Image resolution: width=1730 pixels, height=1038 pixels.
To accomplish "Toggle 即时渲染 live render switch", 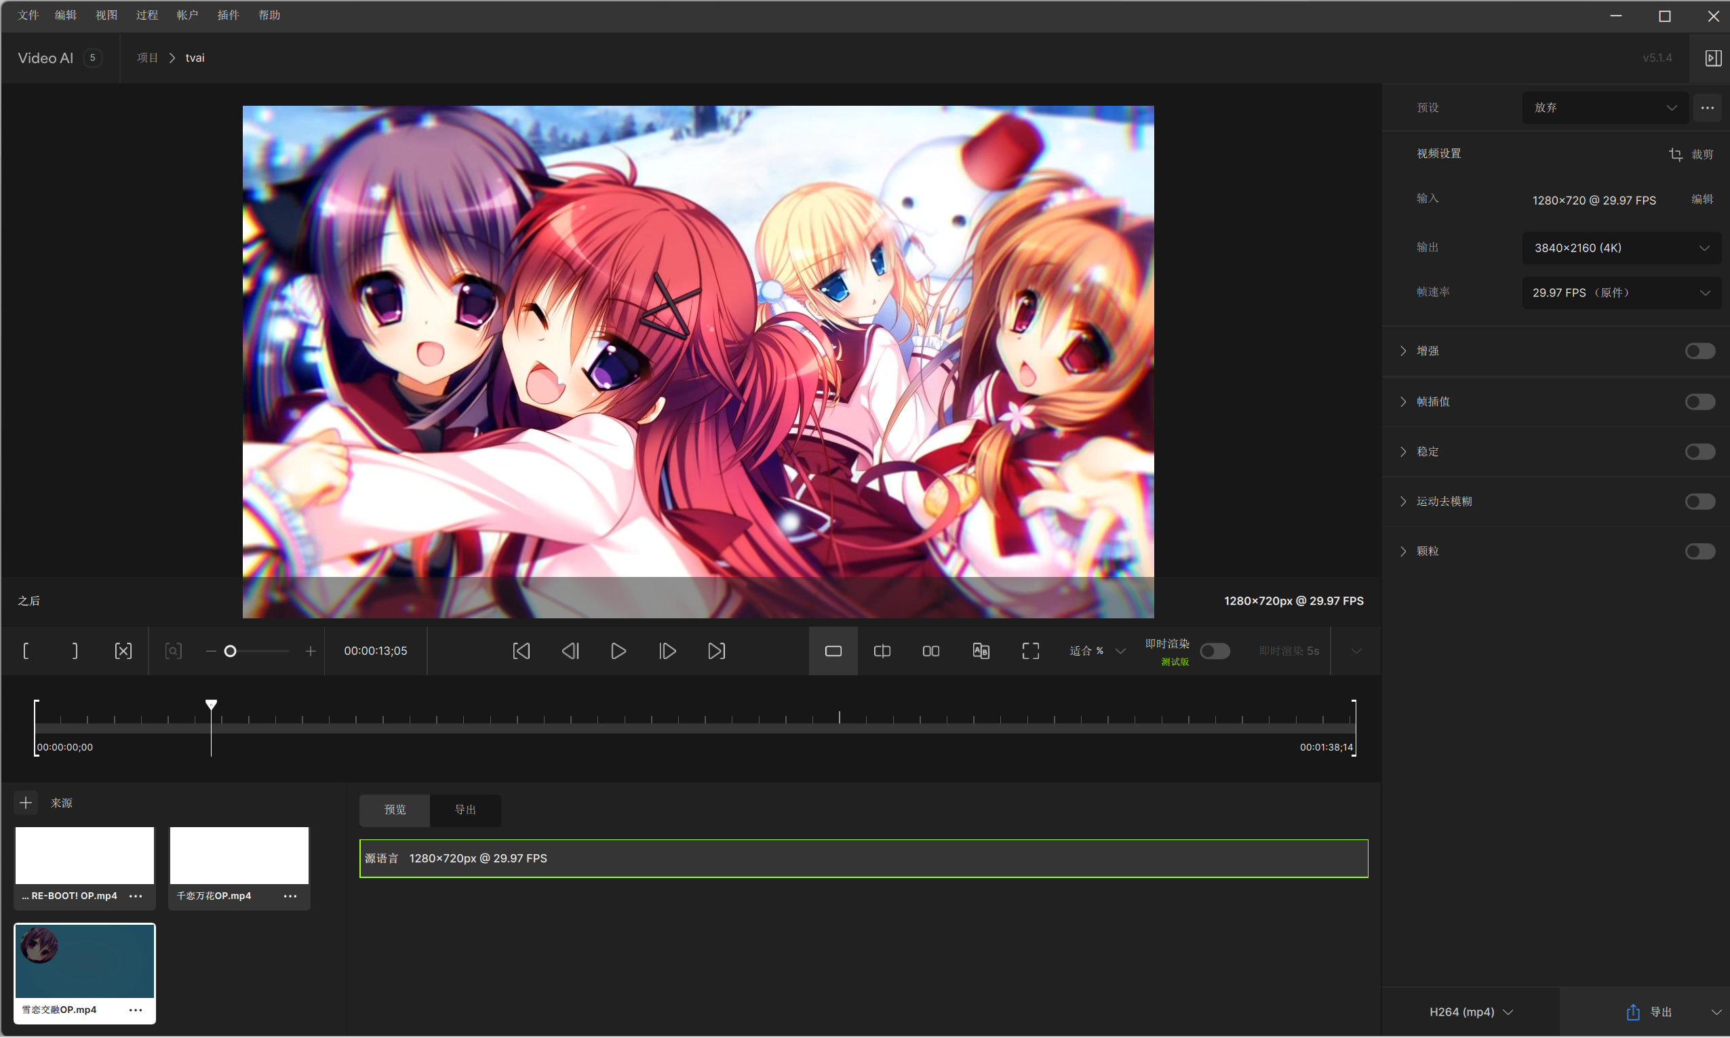I will tap(1215, 651).
